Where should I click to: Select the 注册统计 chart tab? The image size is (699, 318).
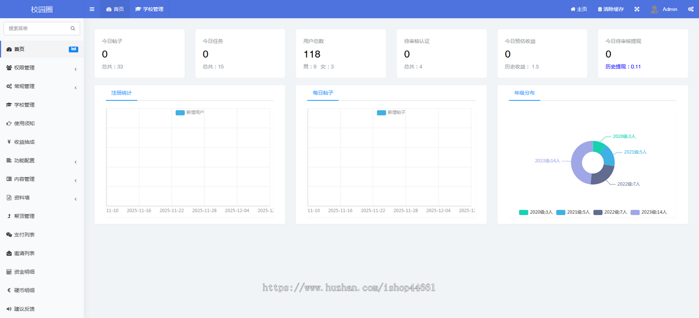[121, 93]
